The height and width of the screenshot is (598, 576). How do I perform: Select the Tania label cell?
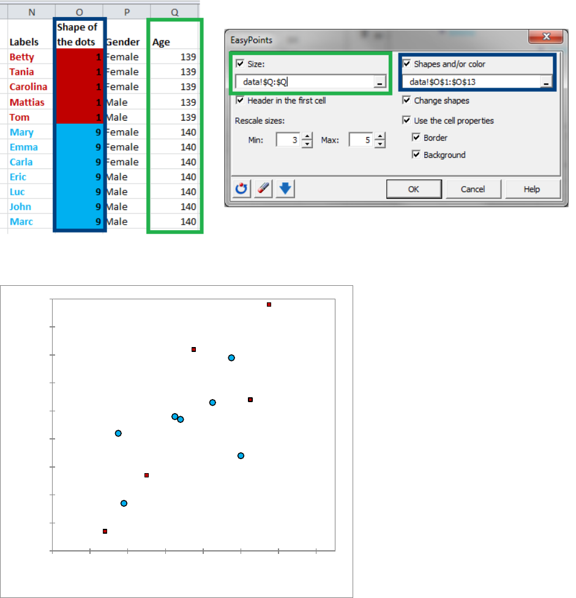pos(32,72)
